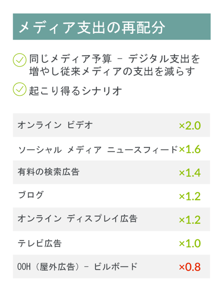This screenshot has height=294, width=223.
Task: Click the ×1.0 multiplier value
Action: [190, 243]
